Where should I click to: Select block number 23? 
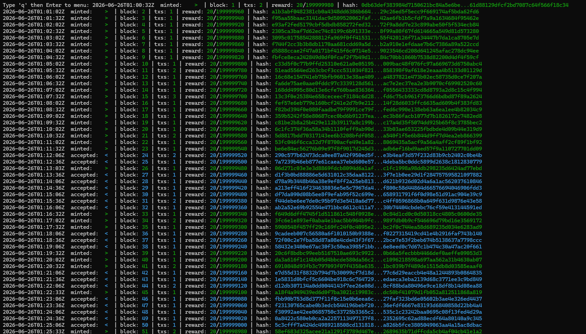coord(145,149)
